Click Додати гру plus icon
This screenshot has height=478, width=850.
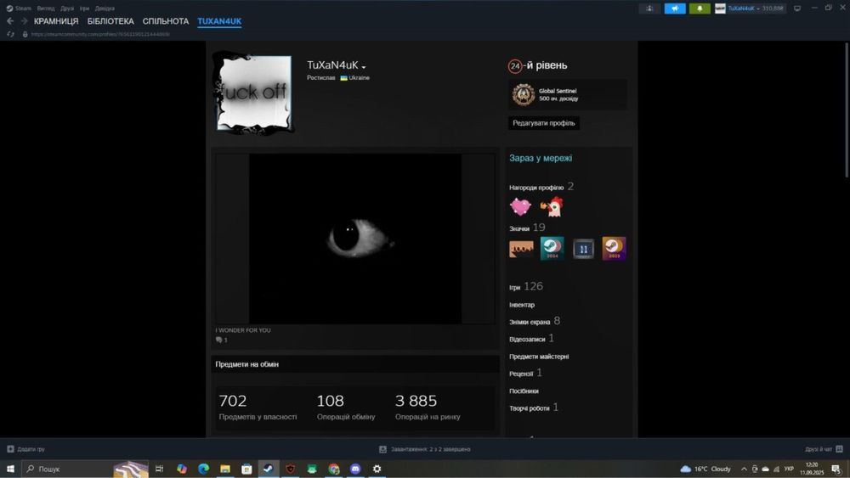tap(10, 449)
